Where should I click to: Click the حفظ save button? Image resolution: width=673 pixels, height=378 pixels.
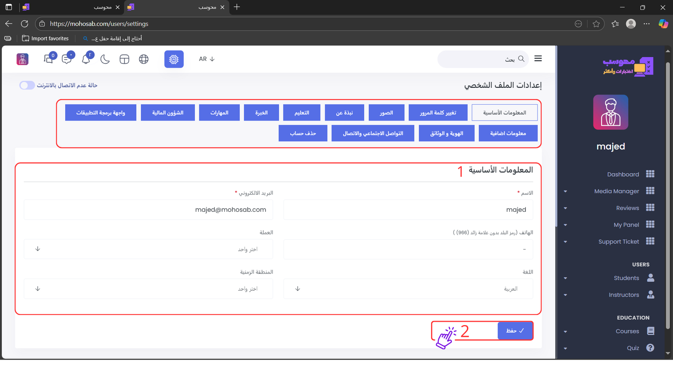coord(515,331)
